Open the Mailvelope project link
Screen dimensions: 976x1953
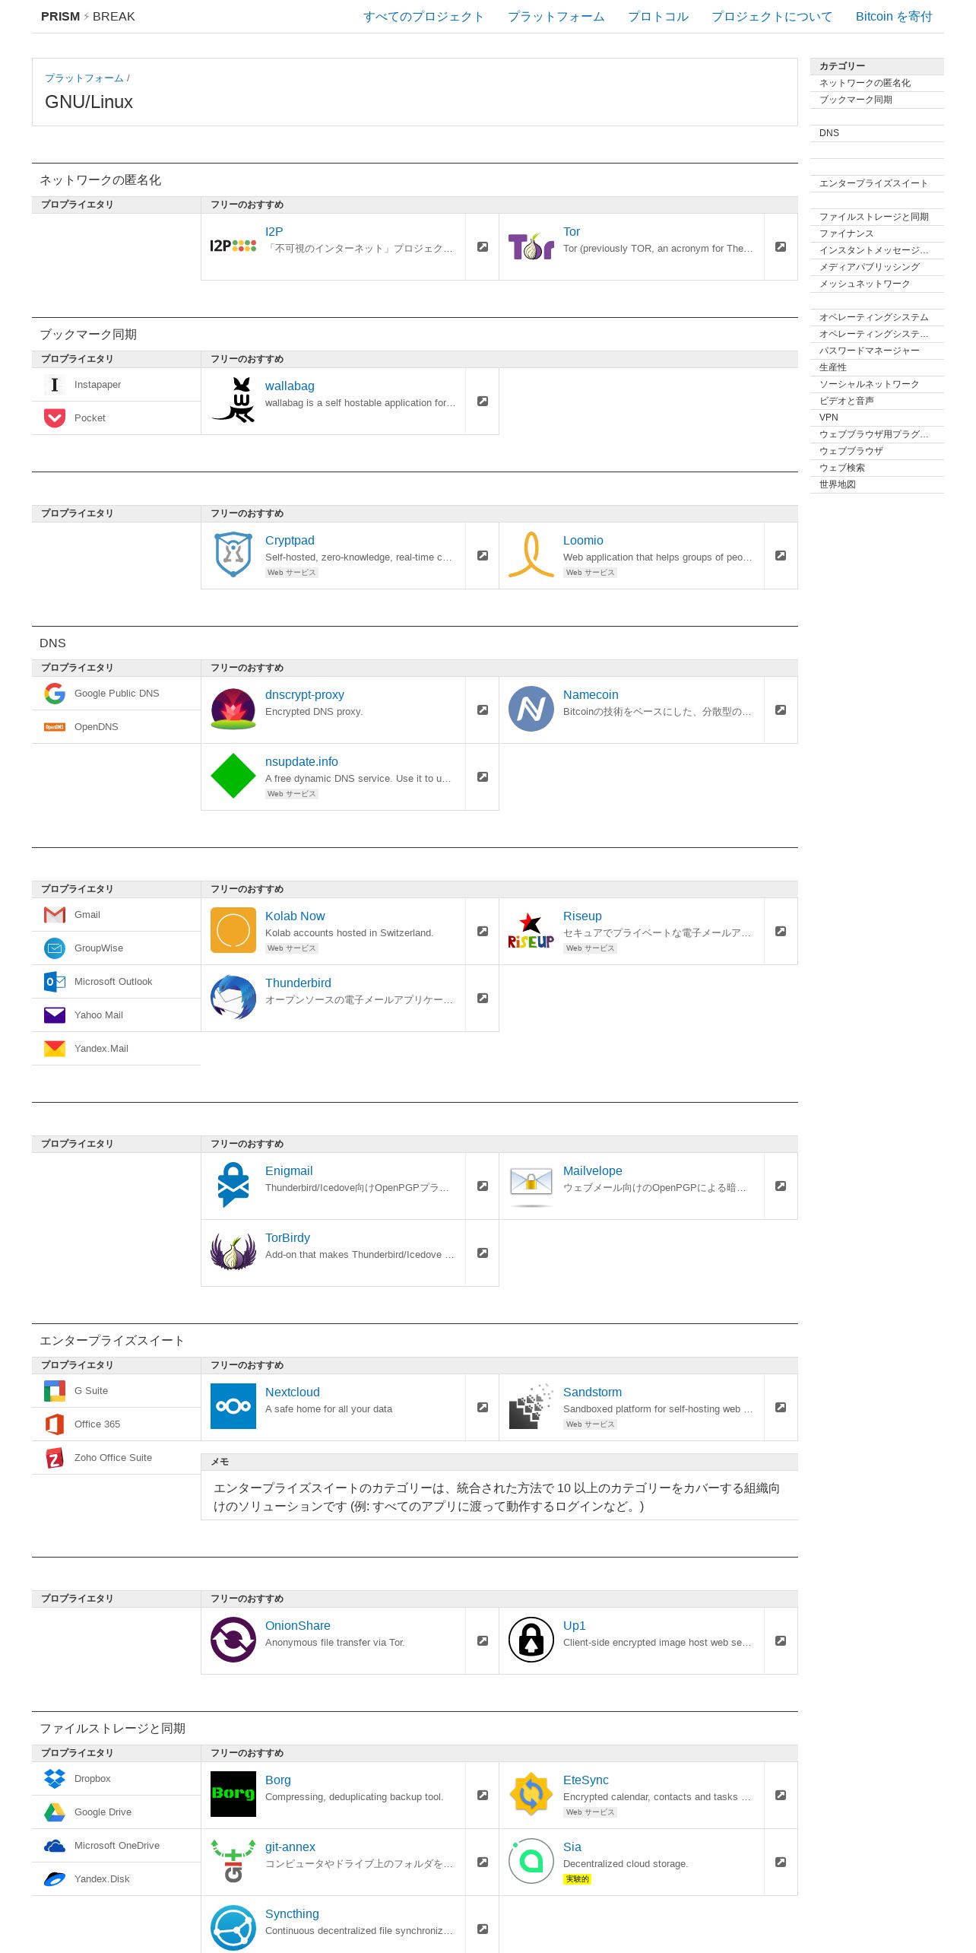[x=593, y=1170]
